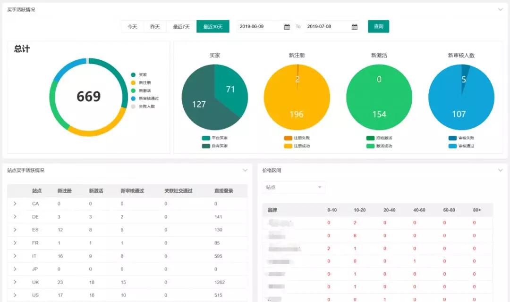
Task: Click the 515 value in the US row
Action: pos(218,295)
